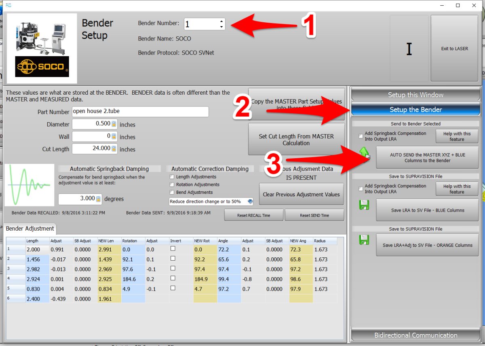Screen dimensions: 485x346
Task: Open the 'Reduce direction change' dropdown
Action: pos(250,202)
